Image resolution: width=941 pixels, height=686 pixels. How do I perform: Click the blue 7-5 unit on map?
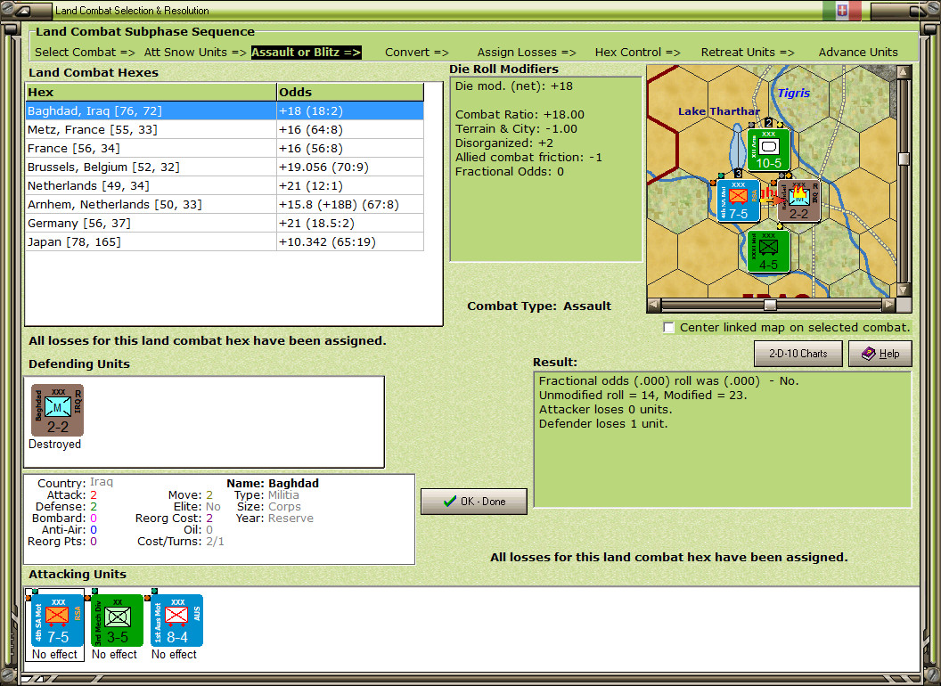(x=738, y=200)
